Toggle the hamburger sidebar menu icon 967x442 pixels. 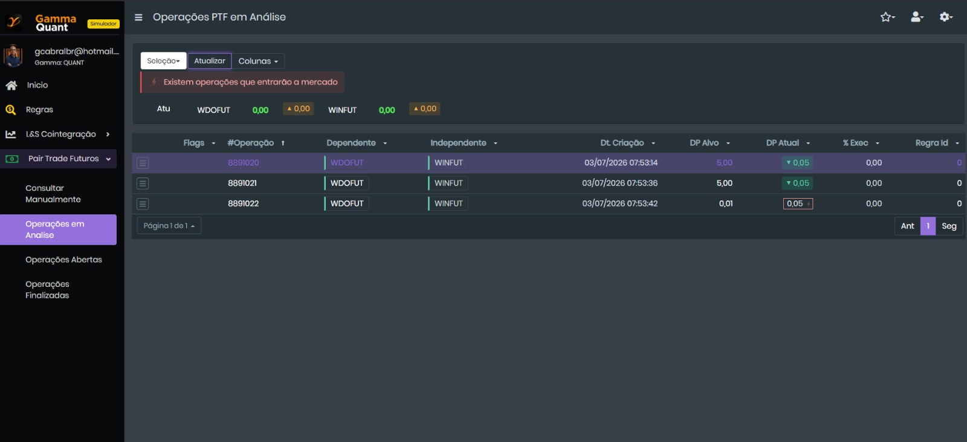coord(138,18)
